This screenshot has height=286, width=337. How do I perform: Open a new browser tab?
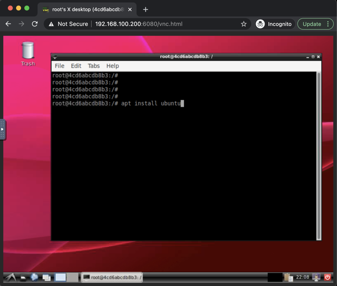point(145,10)
